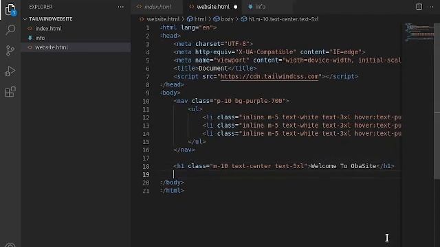Screen dimensions: 440x247
Task: Click the Split Editor Right icon
Action: 419,7
